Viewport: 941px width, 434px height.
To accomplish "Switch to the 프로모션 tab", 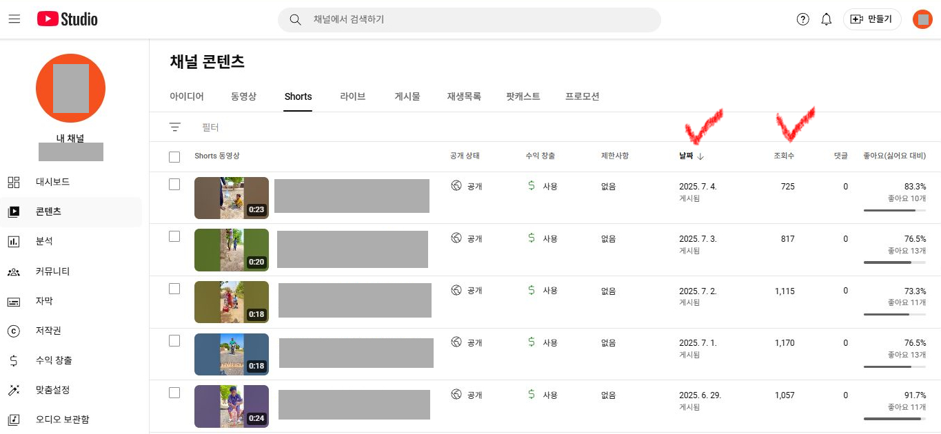I will coord(582,96).
